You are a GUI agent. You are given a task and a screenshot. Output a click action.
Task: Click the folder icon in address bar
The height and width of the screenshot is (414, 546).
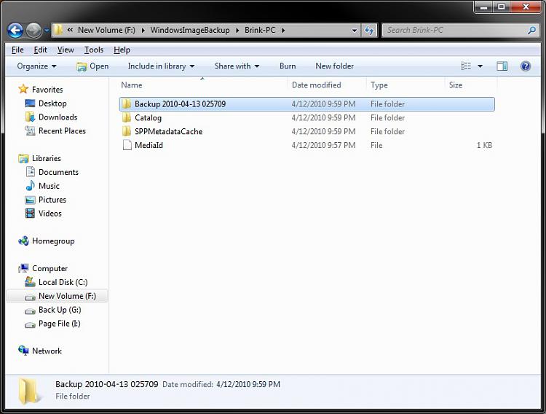click(x=58, y=30)
